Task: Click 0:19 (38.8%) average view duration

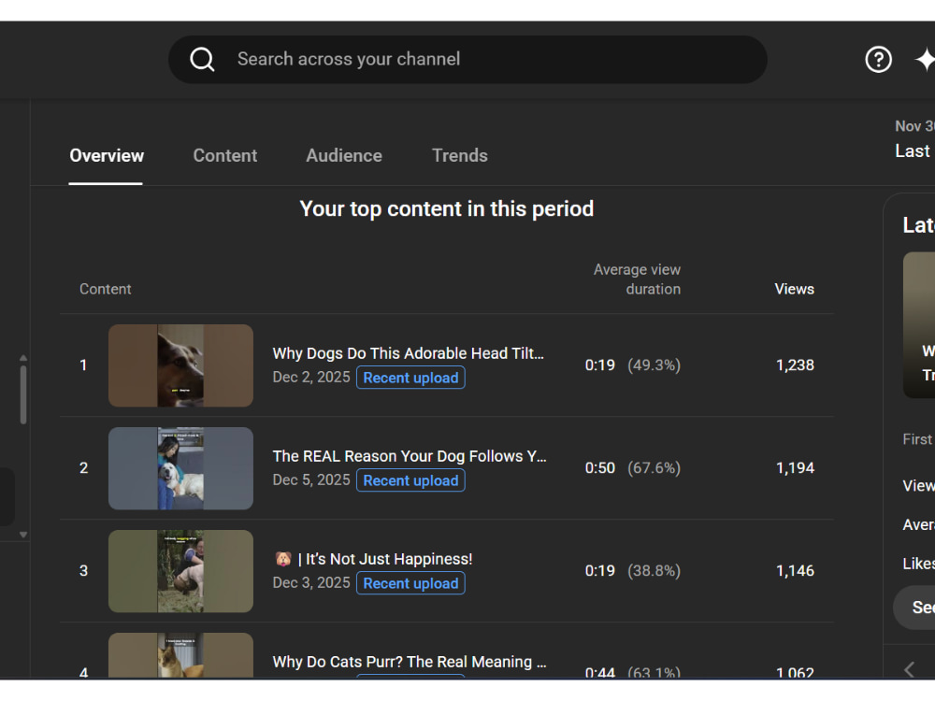Action: coord(633,571)
